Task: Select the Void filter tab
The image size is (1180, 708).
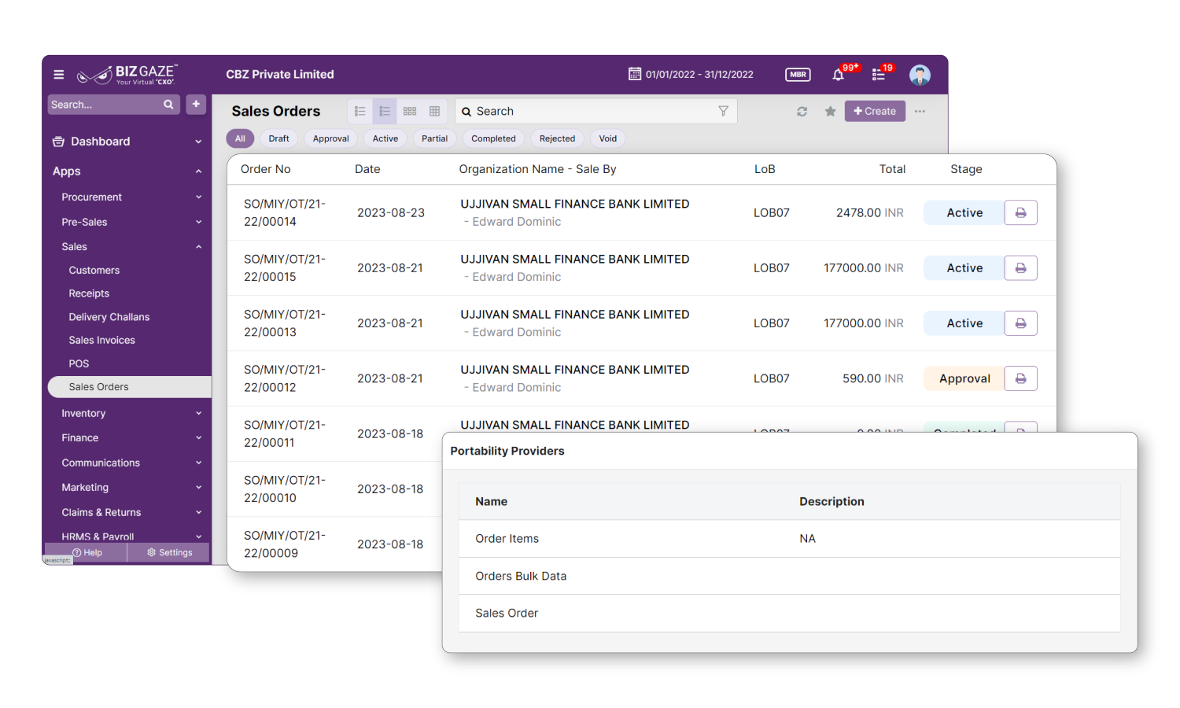Action: (x=608, y=138)
